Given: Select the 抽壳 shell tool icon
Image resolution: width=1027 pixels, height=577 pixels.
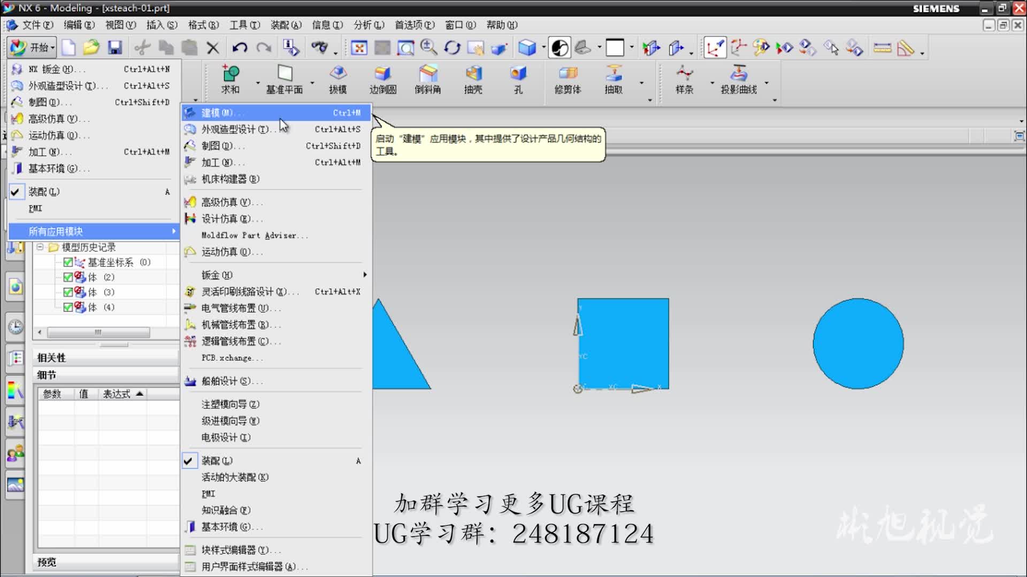Looking at the screenshot, I should tap(473, 74).
